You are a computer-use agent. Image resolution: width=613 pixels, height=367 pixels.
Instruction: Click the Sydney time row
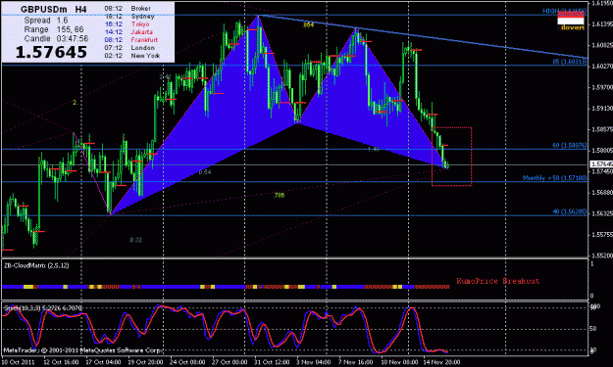coord(129,17)
